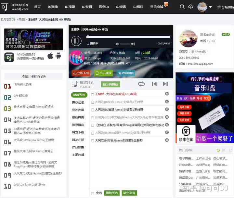This screenshot has width=234, height=198.
Task: Skip to next track
Action: coord(165,84)
